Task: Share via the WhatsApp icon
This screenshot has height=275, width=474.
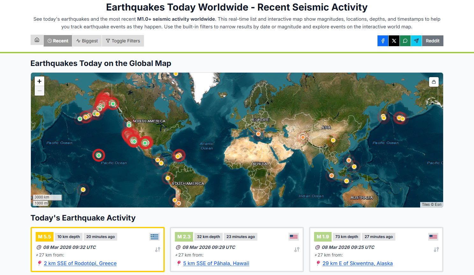Action: [x=405, y=41]
